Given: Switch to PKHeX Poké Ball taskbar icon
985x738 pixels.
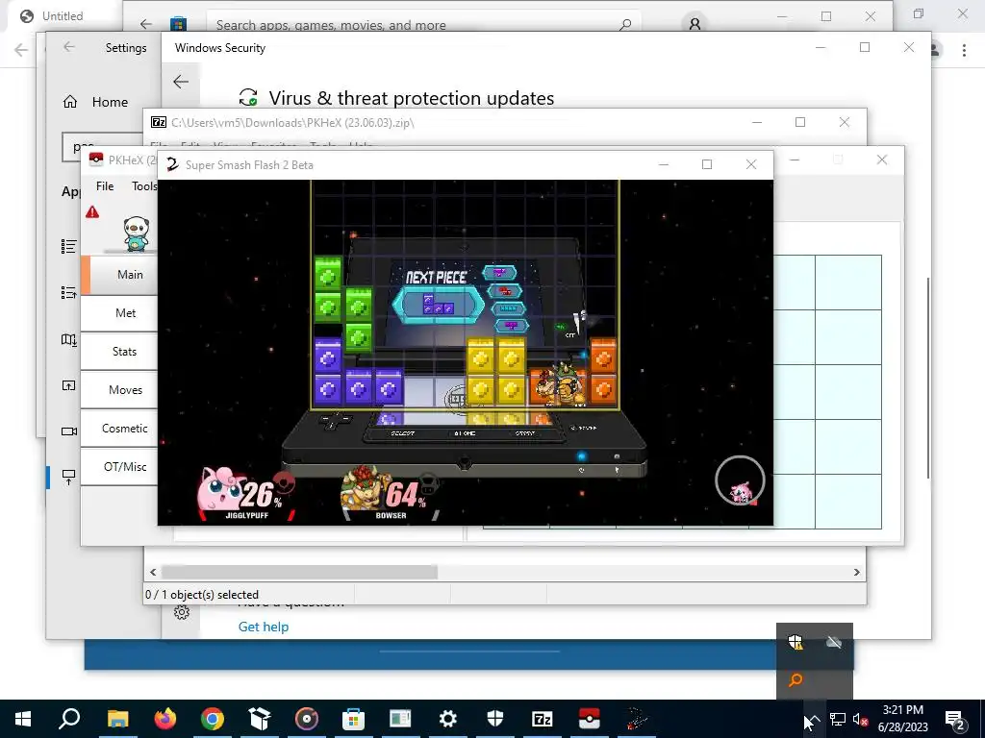Looking at the screenshot, I should (x=590, y=719).
